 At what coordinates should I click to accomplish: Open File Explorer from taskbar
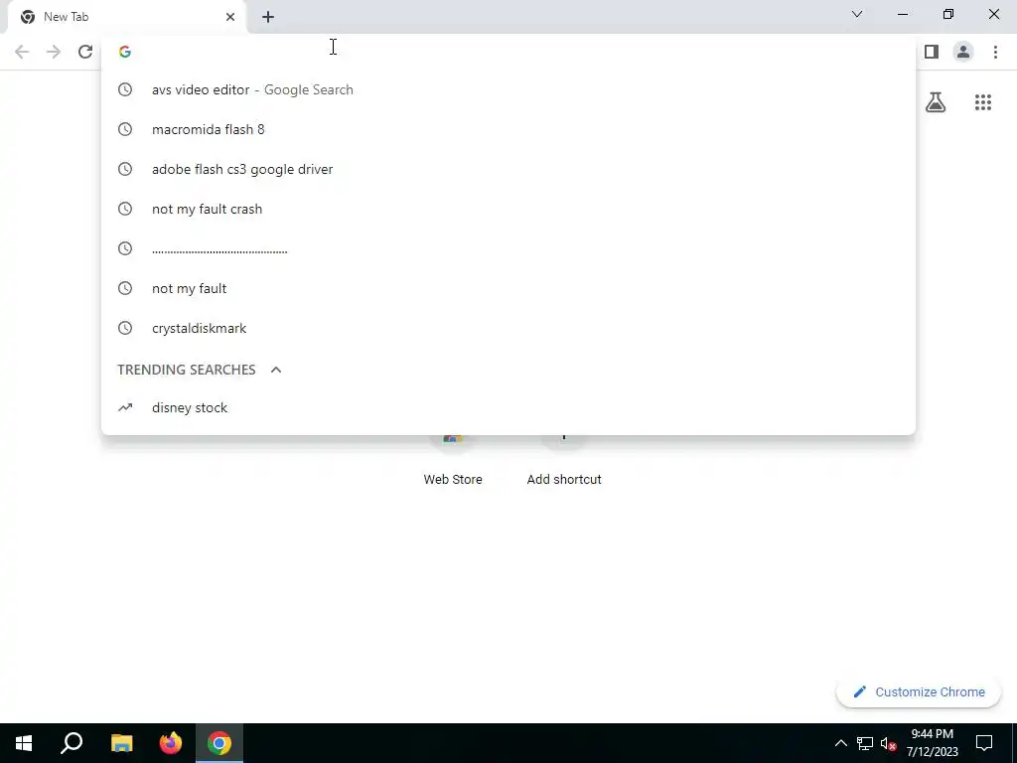click(121, 743)
